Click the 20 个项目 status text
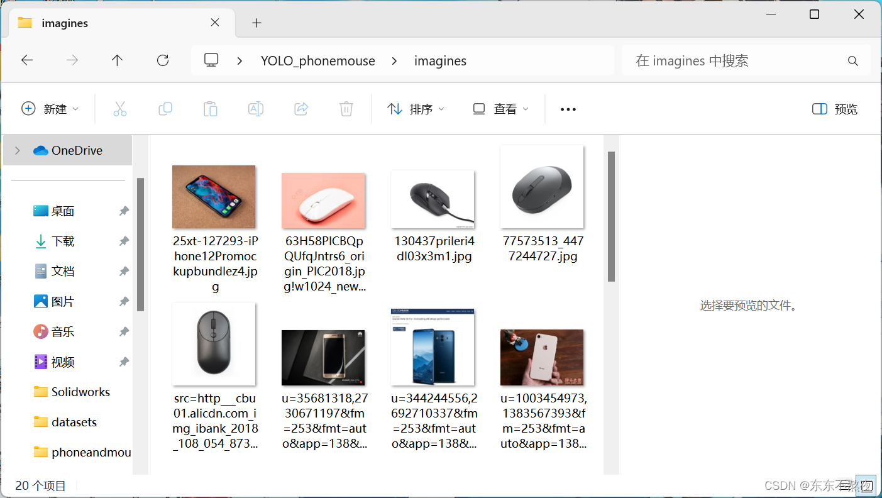The image size is (882, 498). pos(40,485)
